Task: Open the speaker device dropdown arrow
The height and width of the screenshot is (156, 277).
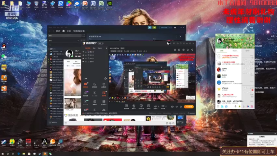Action: pyautogui.click(x=166, y=106)
